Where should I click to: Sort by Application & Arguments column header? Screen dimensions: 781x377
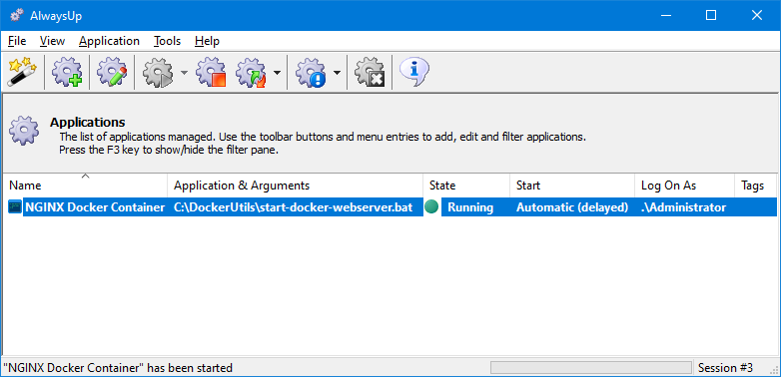click(296, 186)
